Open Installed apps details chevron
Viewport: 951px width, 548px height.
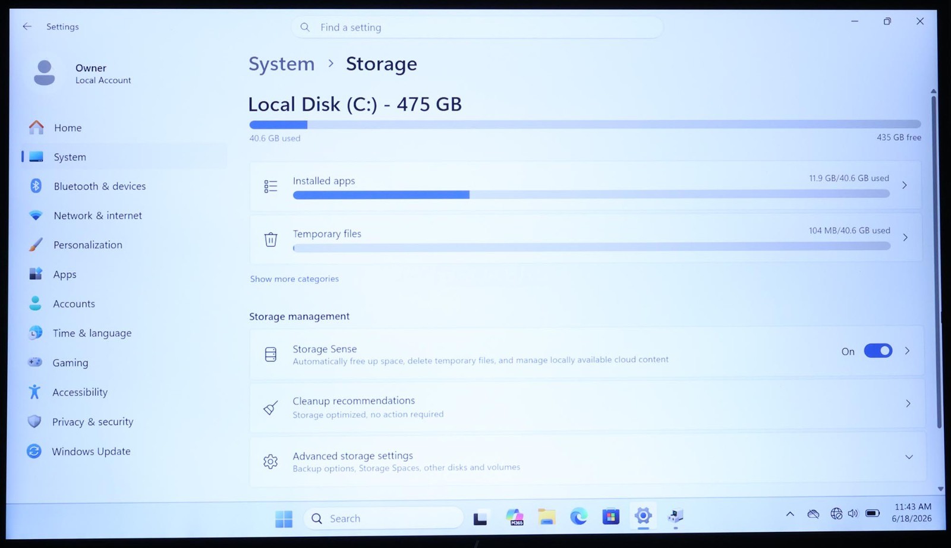pos(905,185)
